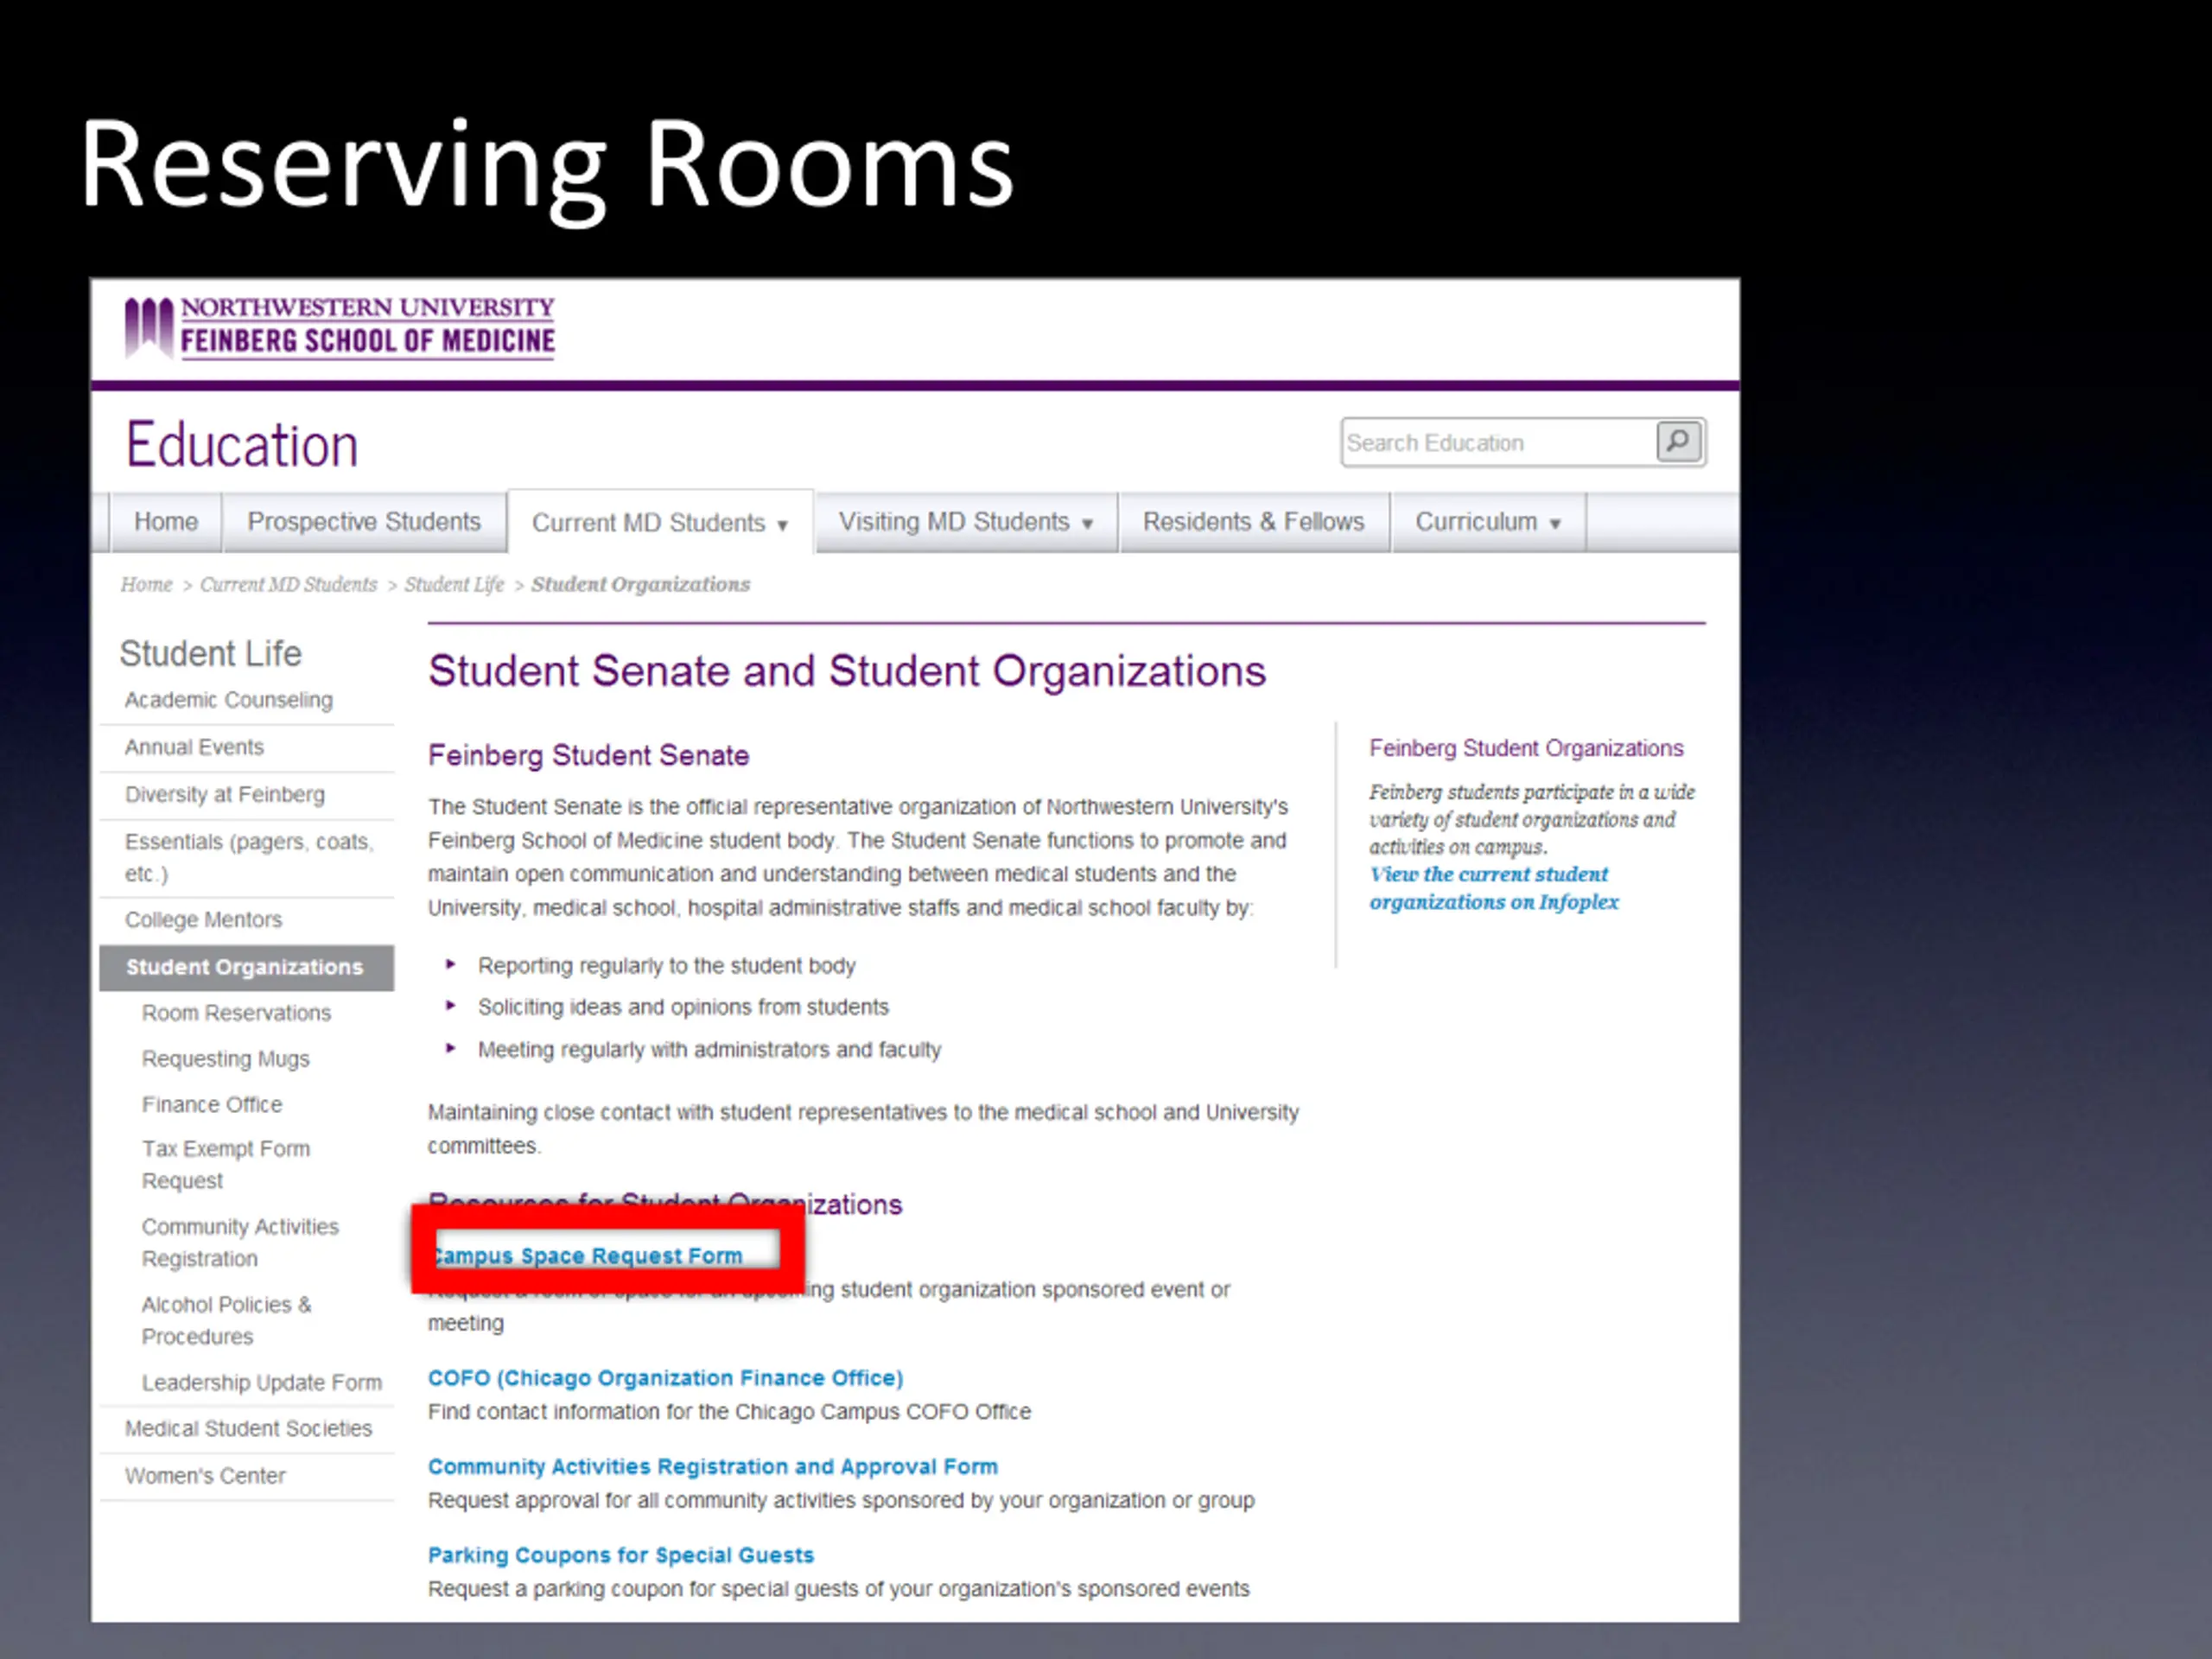Open Women's Center sidebar item

(205, 1475)
